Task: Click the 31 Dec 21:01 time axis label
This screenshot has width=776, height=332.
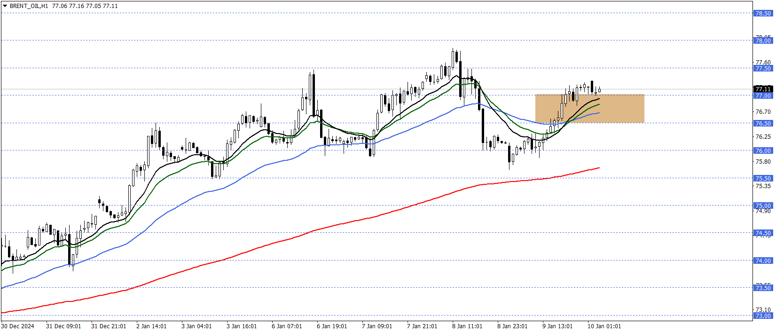Action: tap(109, 326)
